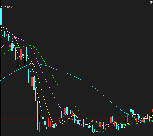153x136 pixels.
Task: Click the 6.550 high price label
Action: coord(8,7)
